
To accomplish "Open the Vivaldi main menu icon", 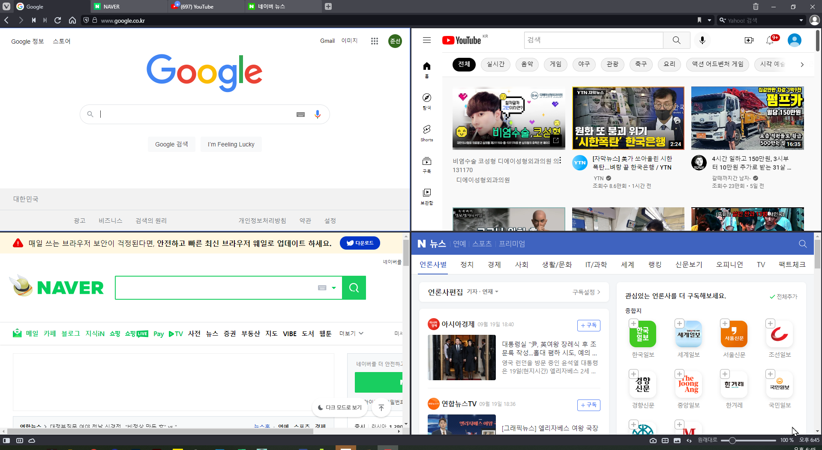I will [x=6, y=6].
